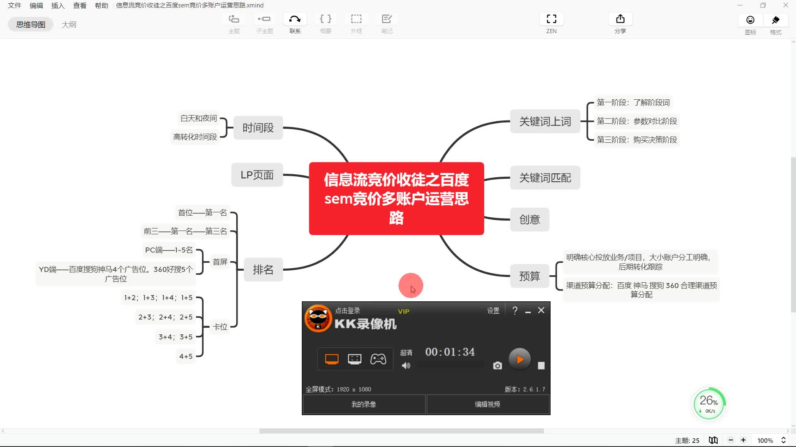Open the 编辑 menu

(x=36, y=5)
